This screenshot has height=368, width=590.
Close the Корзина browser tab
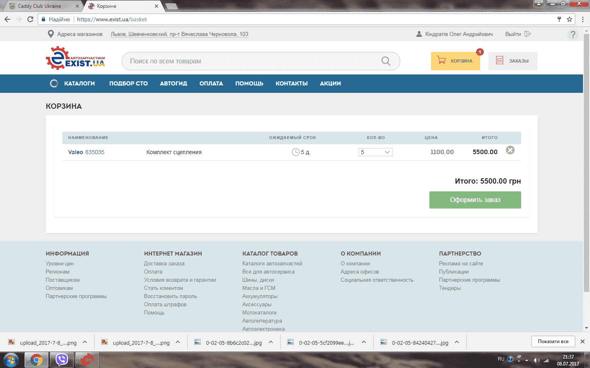[x=157, y=6]
